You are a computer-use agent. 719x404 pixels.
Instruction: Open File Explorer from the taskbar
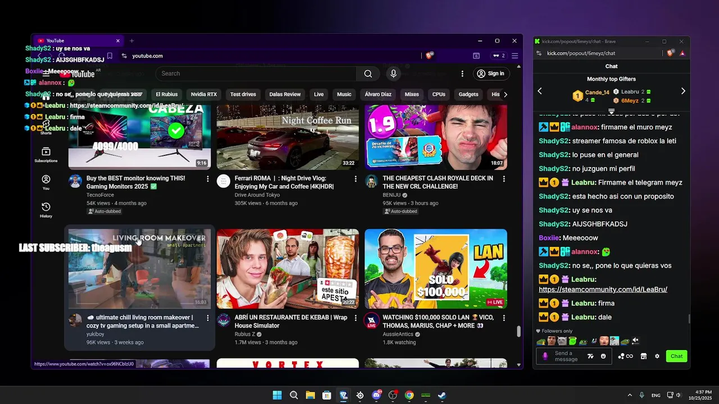tap(310, 395)
